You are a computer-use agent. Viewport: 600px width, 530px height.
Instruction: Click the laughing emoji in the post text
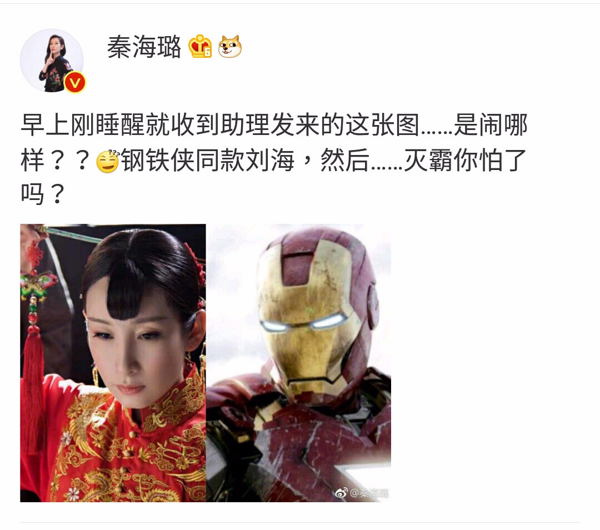point(108,161)
